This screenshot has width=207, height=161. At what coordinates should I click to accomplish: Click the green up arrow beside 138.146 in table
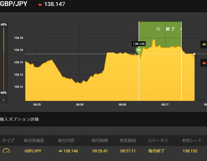pos(60,151)
